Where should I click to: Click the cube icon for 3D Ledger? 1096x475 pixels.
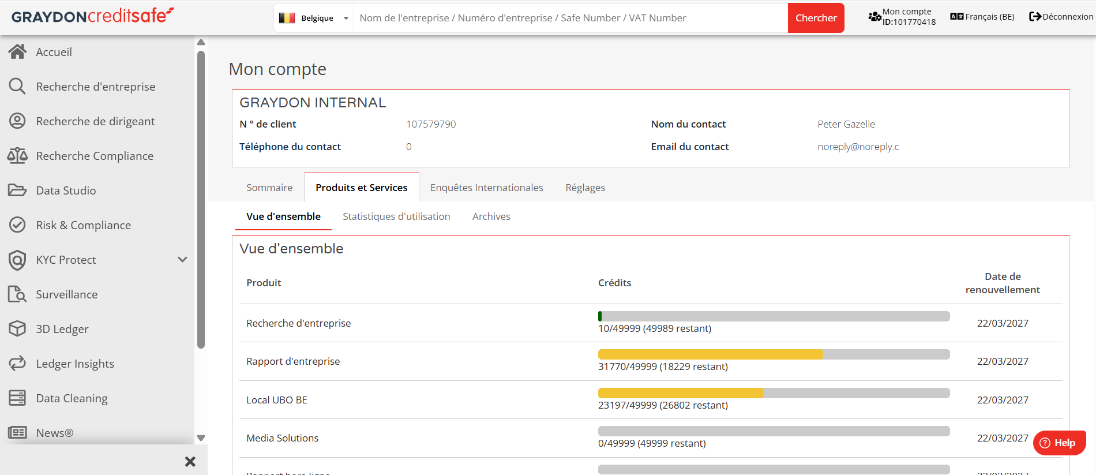pyautogui.click(x=17, y=329)
